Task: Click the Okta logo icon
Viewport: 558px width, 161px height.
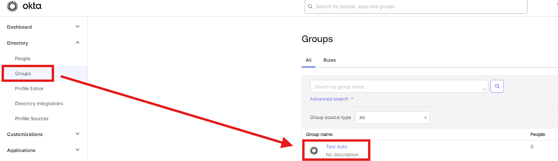Action: click(13, 6)
